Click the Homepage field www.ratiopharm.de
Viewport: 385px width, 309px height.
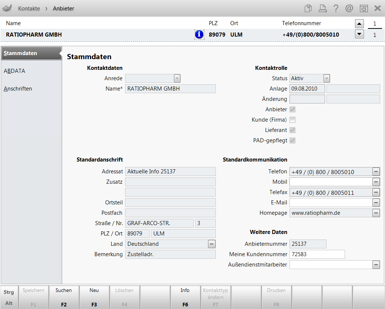pos(331,213)
